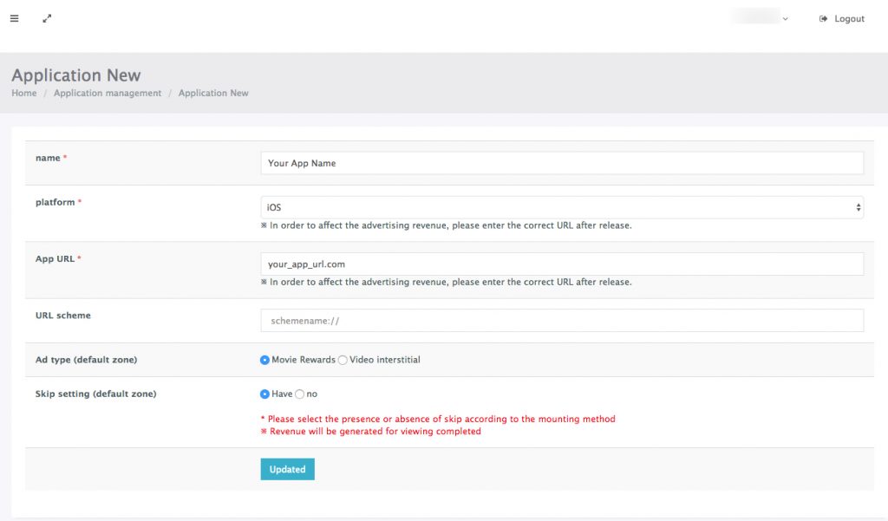Click the Logout text link
Viewport: 888px width, 521px height.
[x=849, y=19]
